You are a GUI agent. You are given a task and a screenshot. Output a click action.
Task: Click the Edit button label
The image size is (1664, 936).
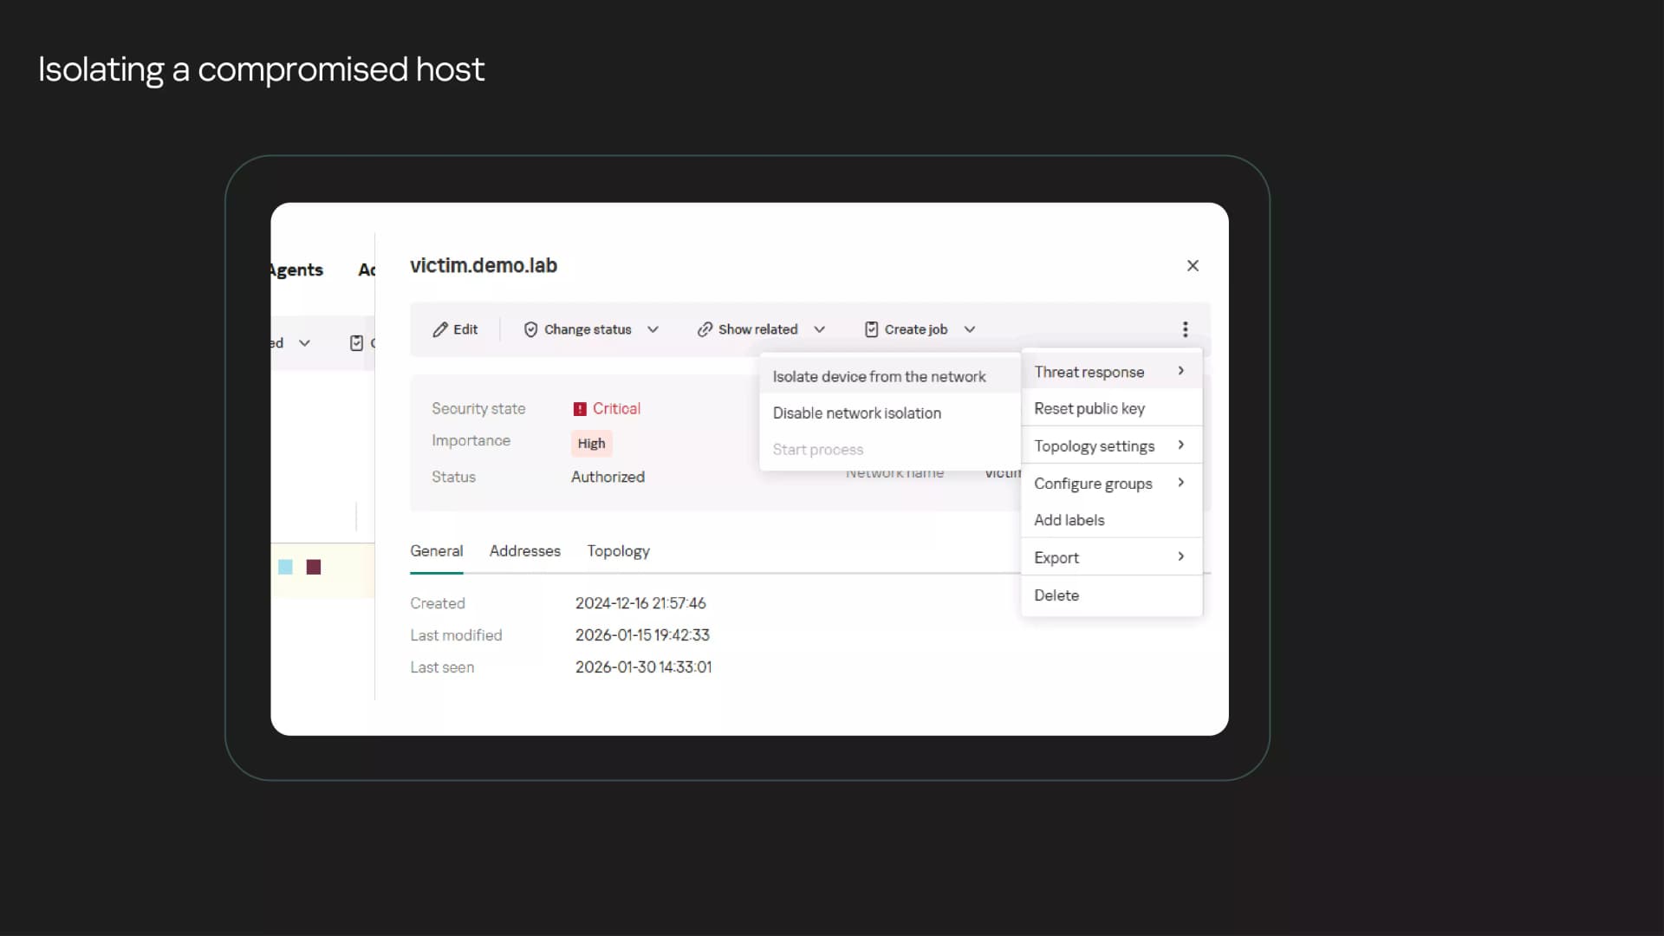465,329
